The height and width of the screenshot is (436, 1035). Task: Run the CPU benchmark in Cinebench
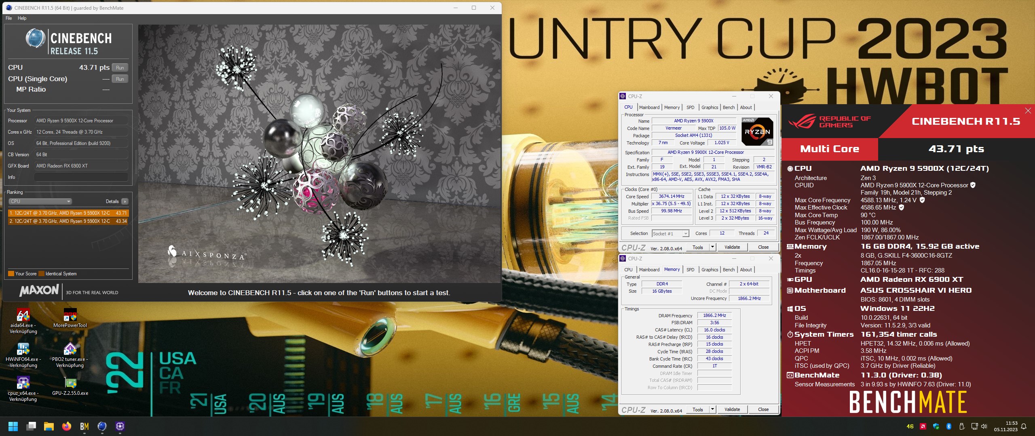click(x=120, y=67)
